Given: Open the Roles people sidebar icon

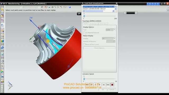Looking at the screenshot, I should (x=2, y=82).
